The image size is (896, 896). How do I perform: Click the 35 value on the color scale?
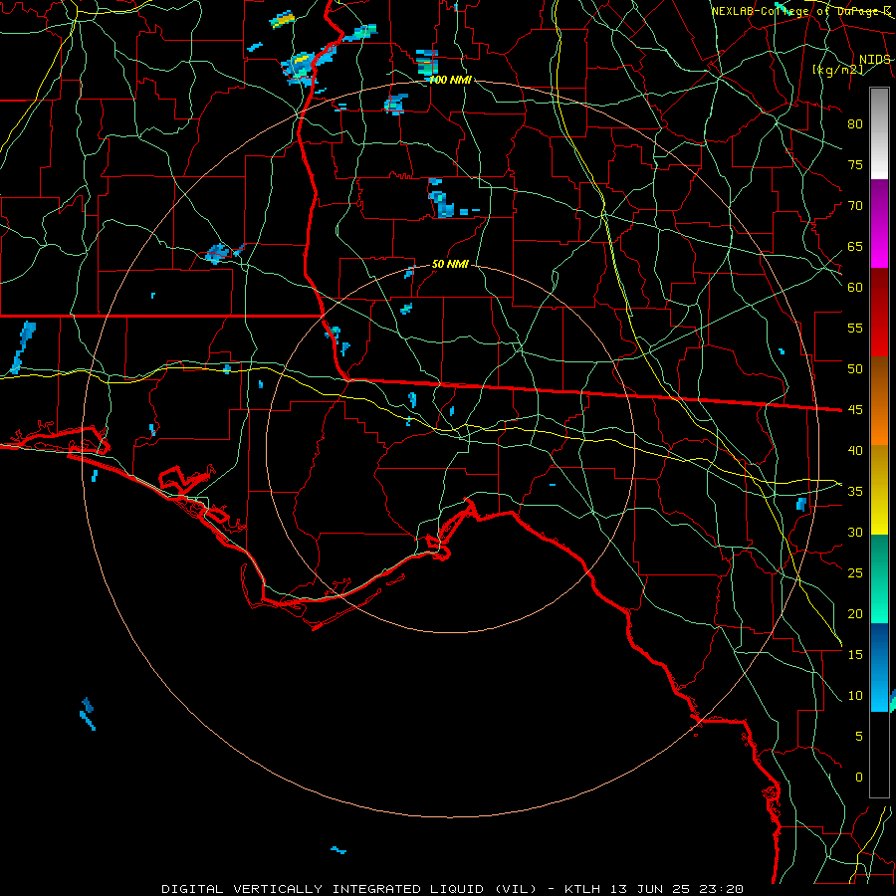click(855, 492)
